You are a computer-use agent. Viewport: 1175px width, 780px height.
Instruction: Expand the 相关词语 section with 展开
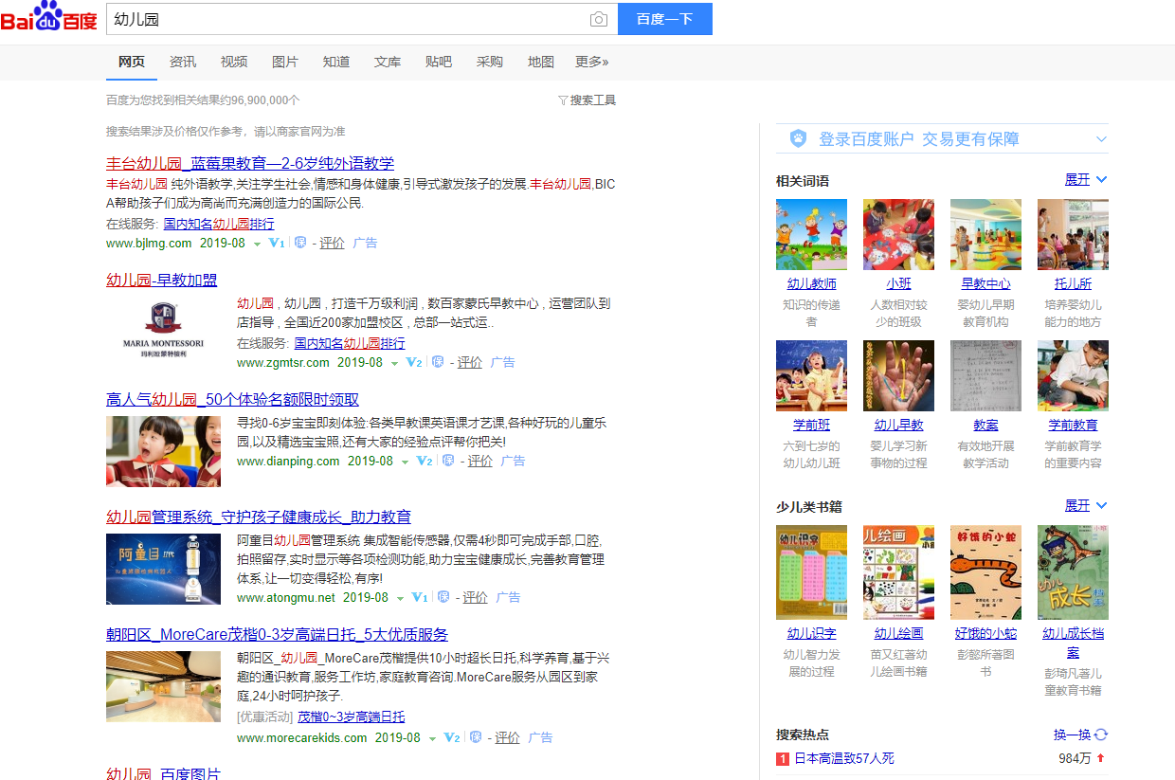(1086, 180)
